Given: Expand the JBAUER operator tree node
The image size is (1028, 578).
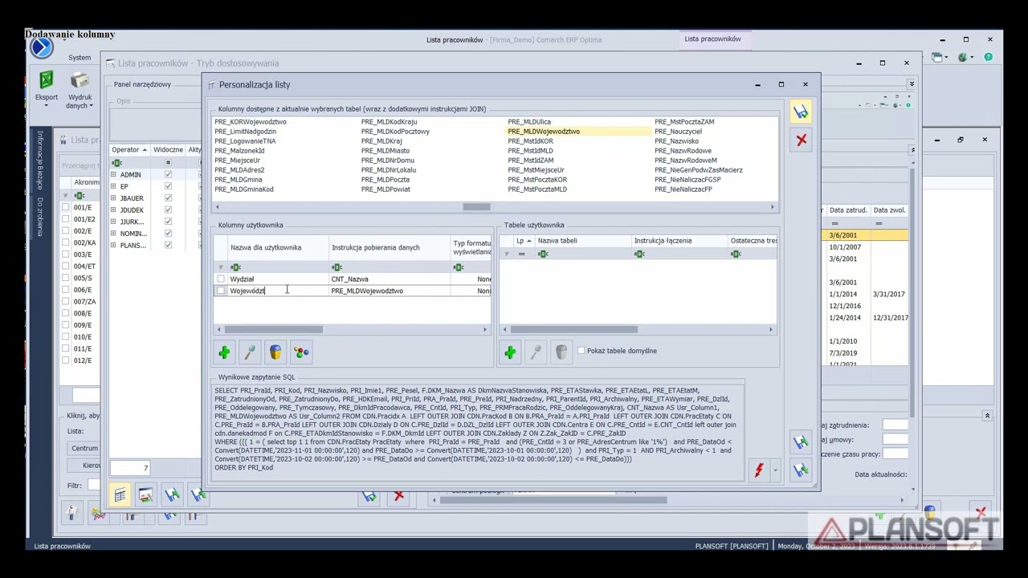Looking at the screenshot, I should [113, 198].
